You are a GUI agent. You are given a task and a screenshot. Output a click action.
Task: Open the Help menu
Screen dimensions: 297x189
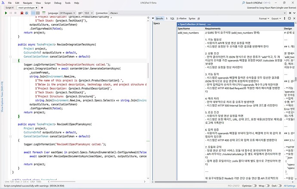point(77,3)
